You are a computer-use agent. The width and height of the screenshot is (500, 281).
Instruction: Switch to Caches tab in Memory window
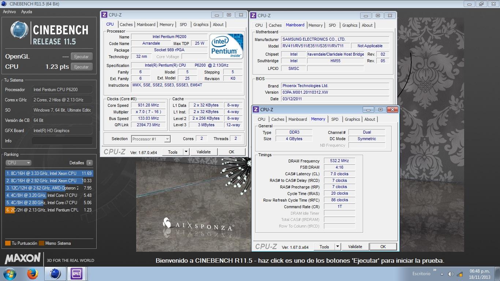tap(278, 119)
